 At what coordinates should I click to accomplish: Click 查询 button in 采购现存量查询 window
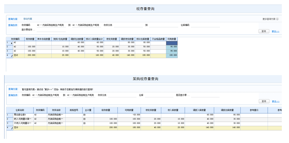tap(264, 101)
